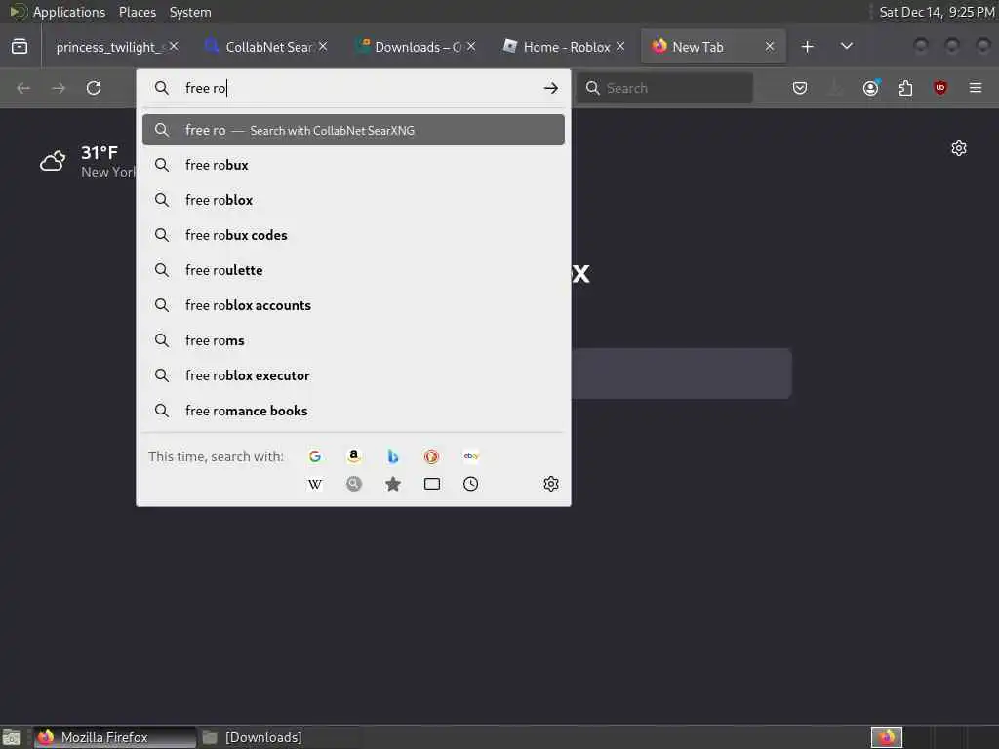The height and width of the screenshot is (749, 999).
Task: Click the go arrow in address bar
Action: click(551, 88)
